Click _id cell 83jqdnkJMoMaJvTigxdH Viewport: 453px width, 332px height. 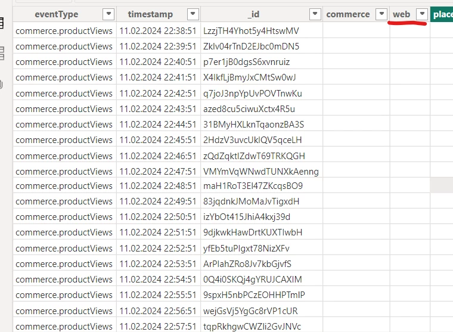click(x=262, y=201)
